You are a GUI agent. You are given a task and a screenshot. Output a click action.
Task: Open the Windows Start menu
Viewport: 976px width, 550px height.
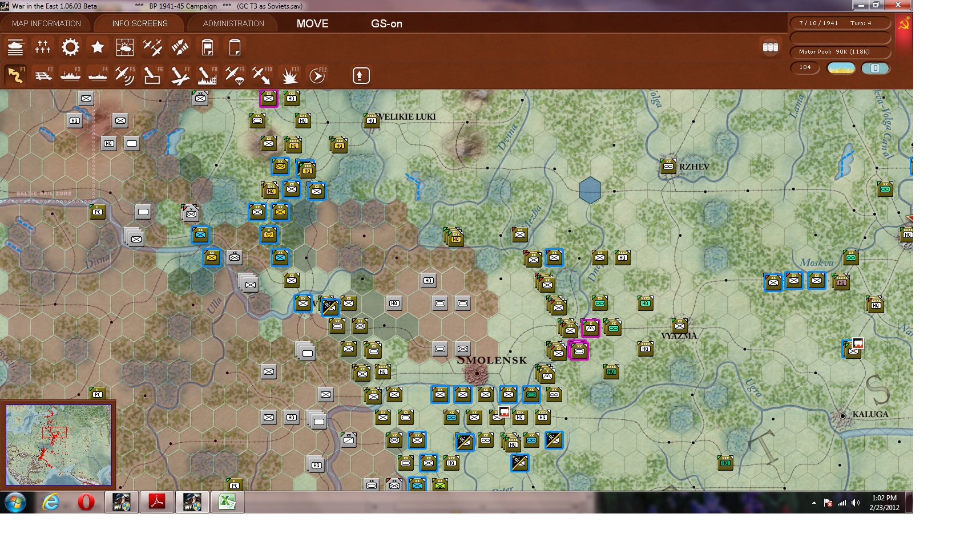pos(15,502)
